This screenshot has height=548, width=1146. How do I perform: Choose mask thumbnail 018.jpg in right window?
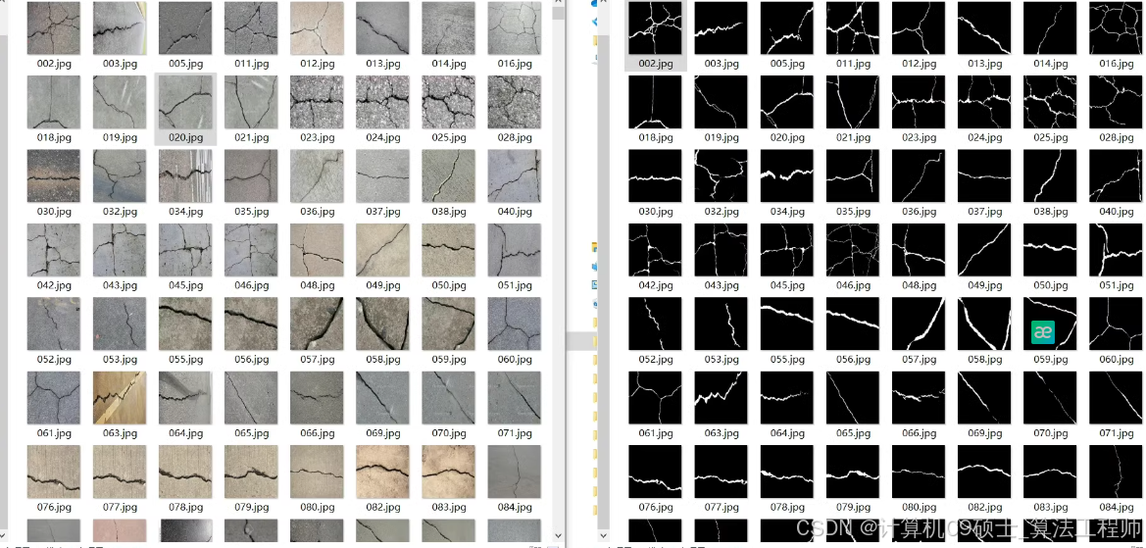click(655, 102)
